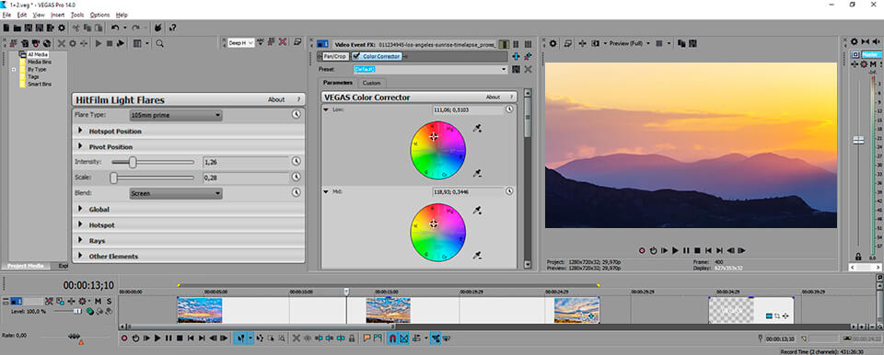Screen dimensions: 884x355
Task: Click animate clock icon next to Intensity
Action: 296,162
